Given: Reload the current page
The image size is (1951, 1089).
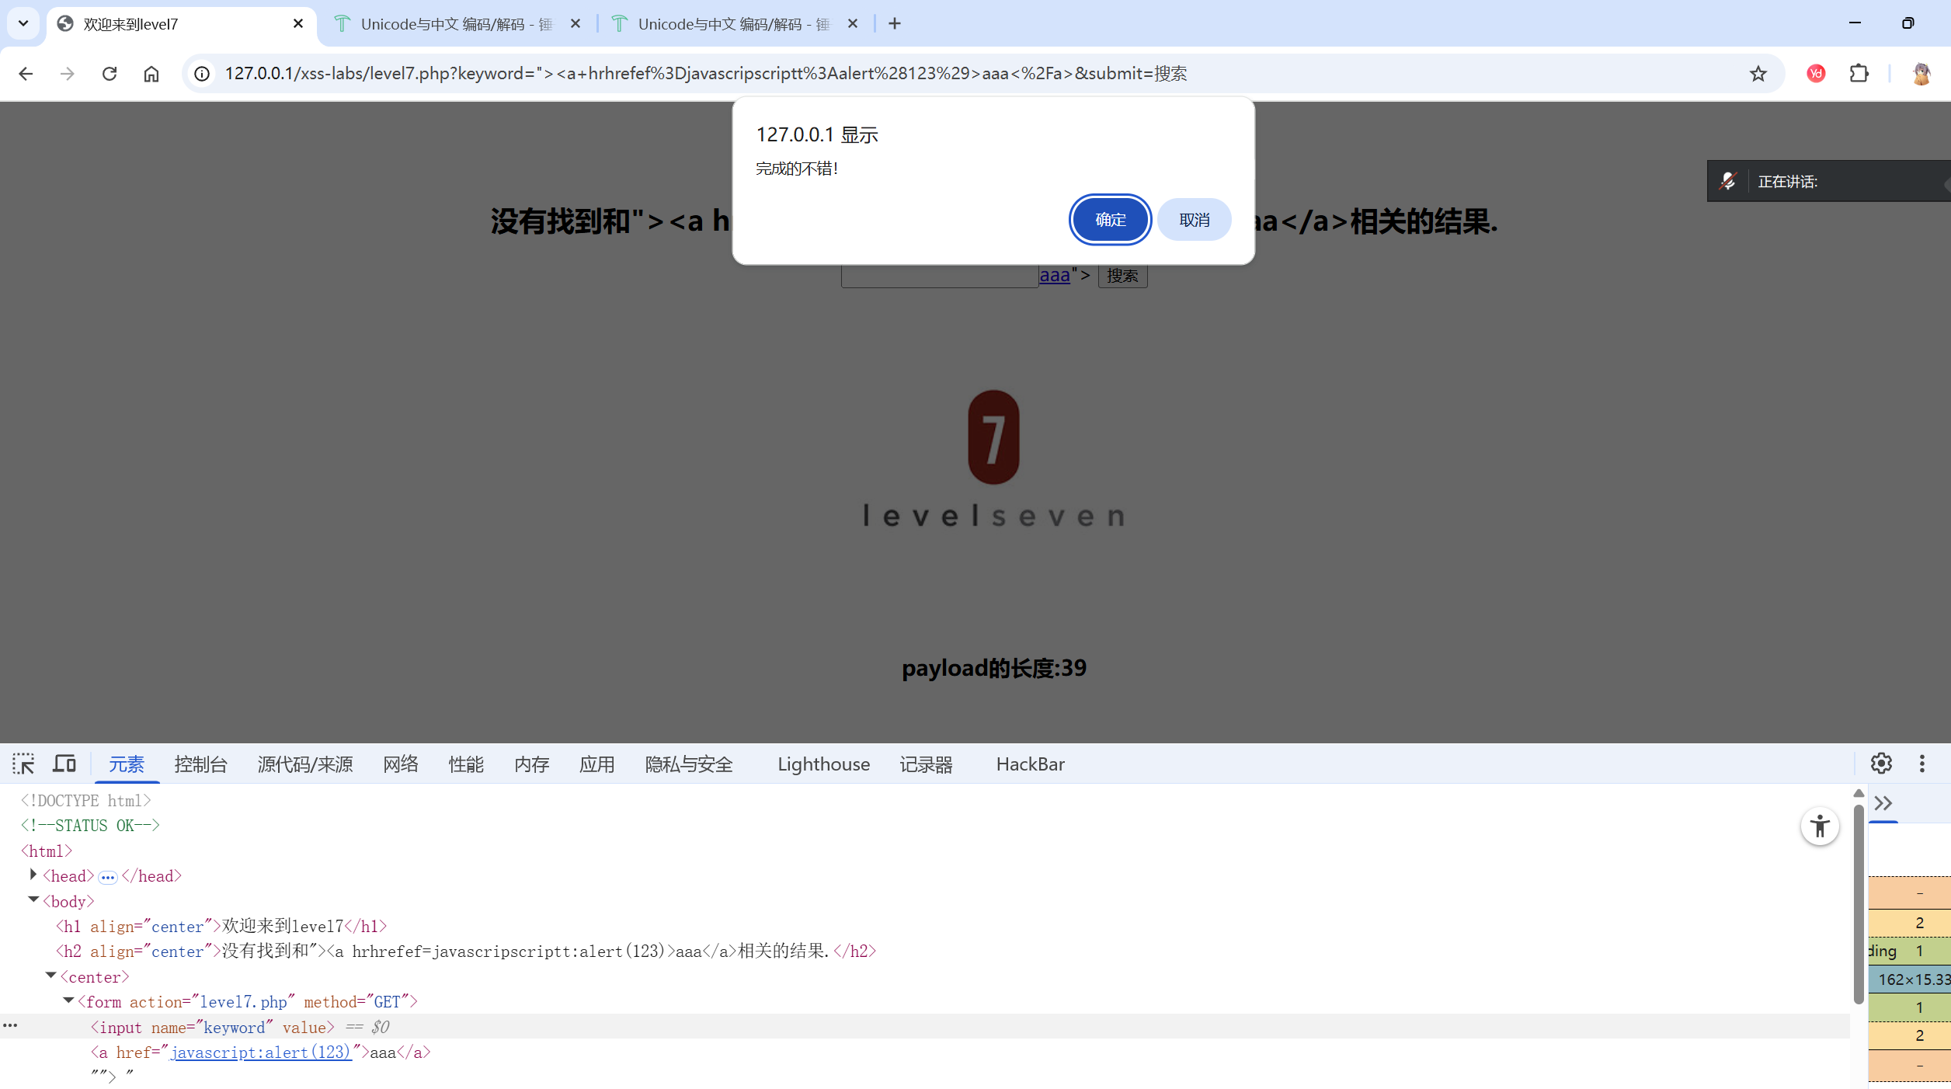Looking at the screenshot, I should (x=110, y=74).
